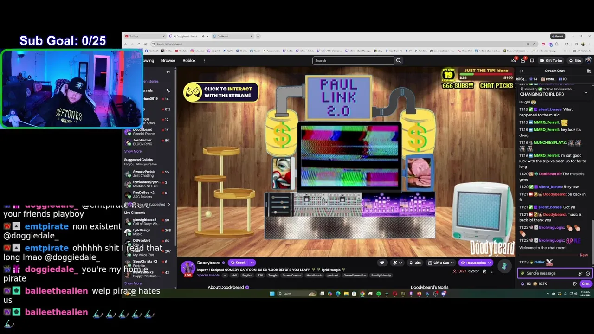
Task: Click the FamilyFriendly tag
Action: 381,276
